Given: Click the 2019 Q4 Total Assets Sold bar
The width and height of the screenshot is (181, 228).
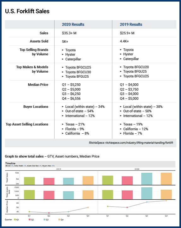Looking at the screenshot, I should (88, 195).
